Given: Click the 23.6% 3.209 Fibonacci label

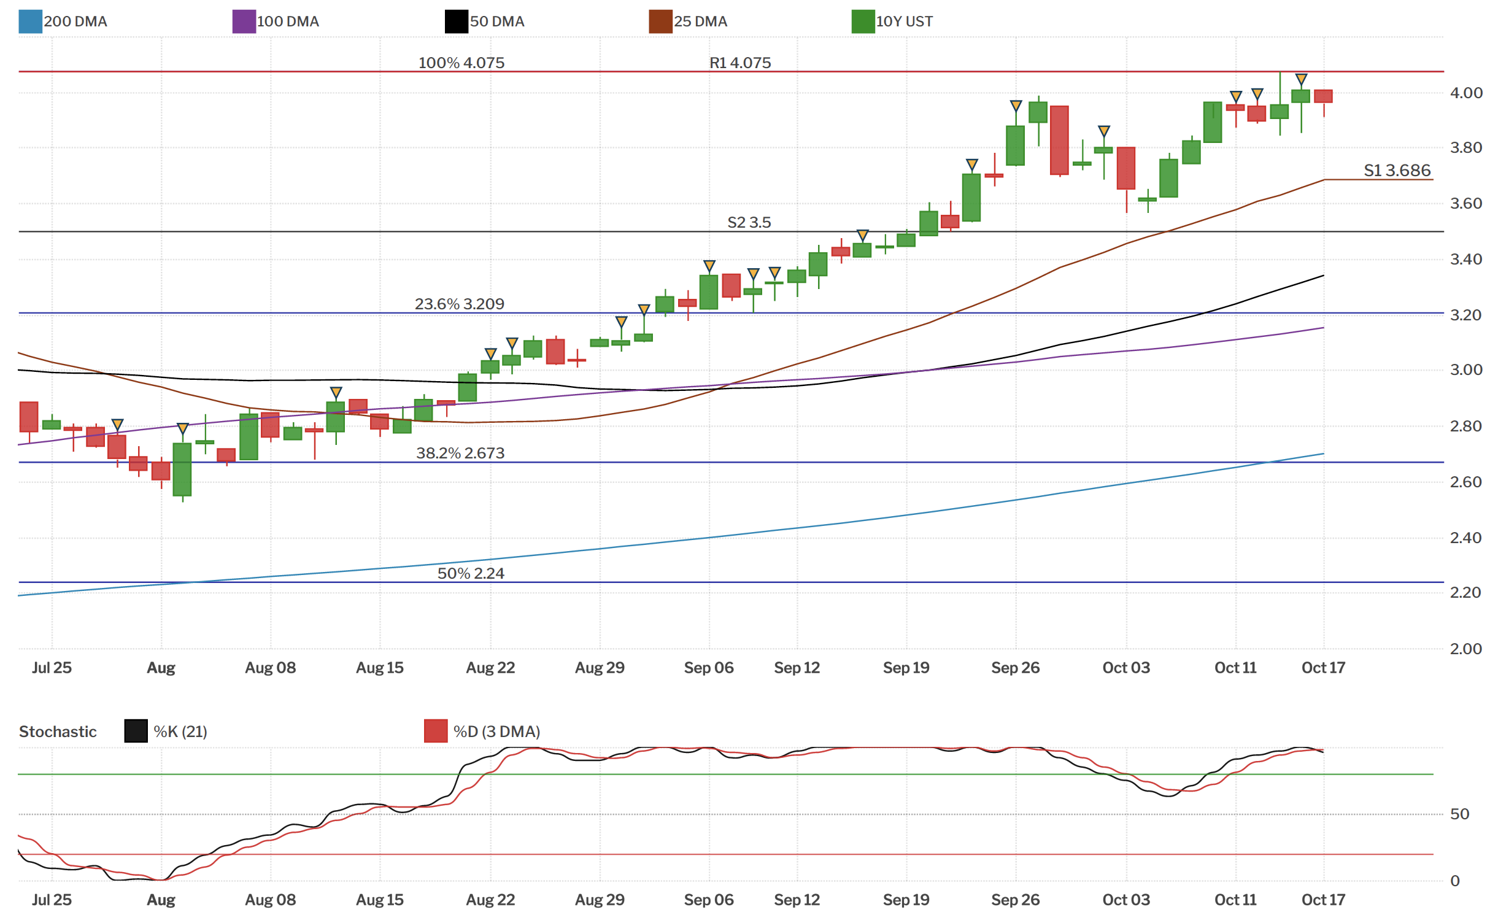Looking at the screenshot, I should pos(459,304).
